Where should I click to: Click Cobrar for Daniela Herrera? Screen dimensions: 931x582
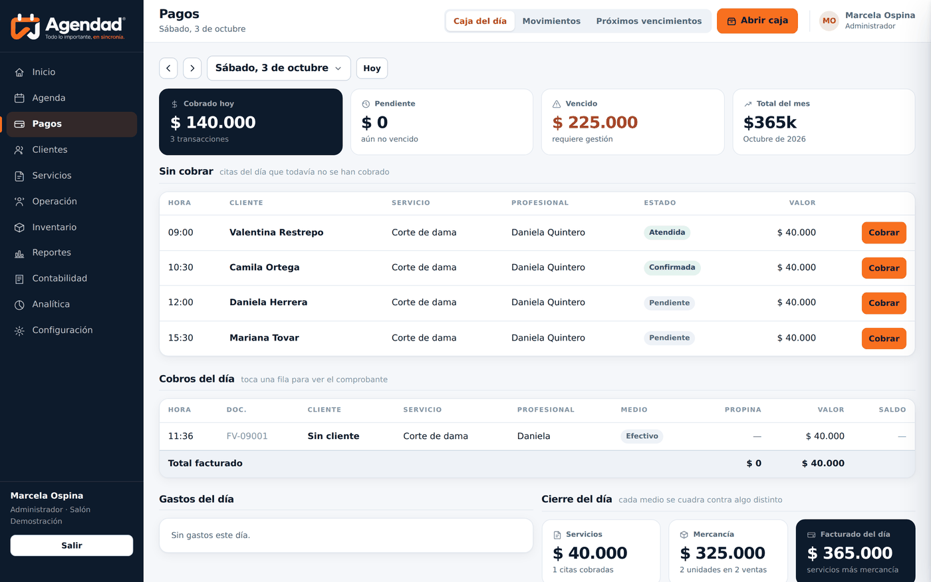coord(884,303)
